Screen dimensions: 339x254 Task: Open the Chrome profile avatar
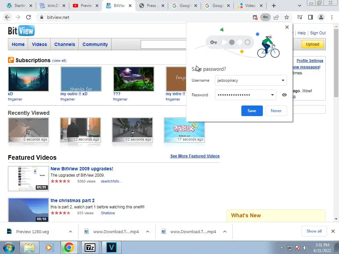tap(321, 17)
